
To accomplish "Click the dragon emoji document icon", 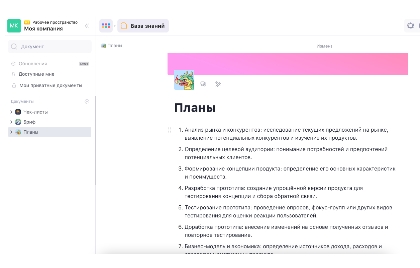I will (x=184, y=80).
